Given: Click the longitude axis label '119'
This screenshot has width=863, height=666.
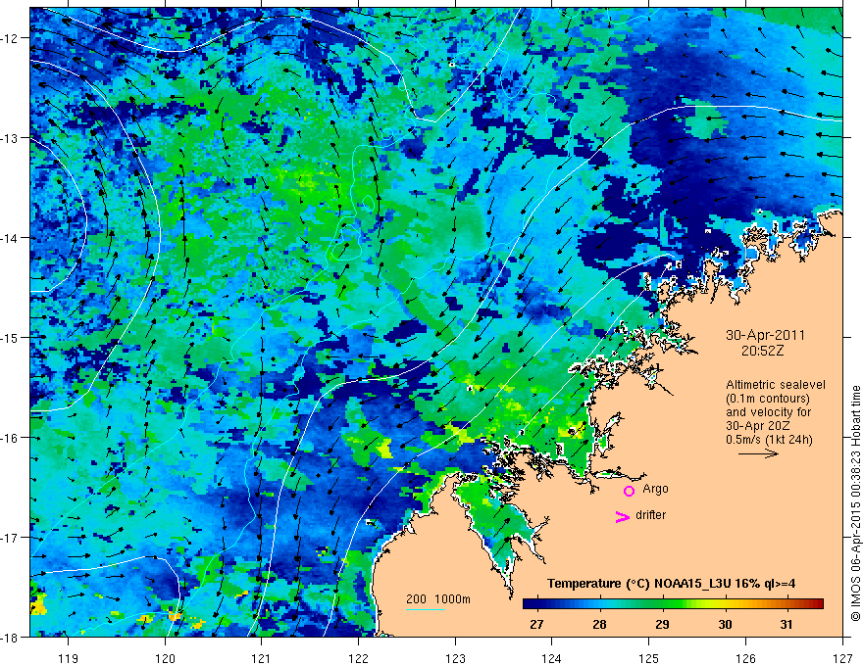Looking at the screenshot, I should (x=68, y=658).
